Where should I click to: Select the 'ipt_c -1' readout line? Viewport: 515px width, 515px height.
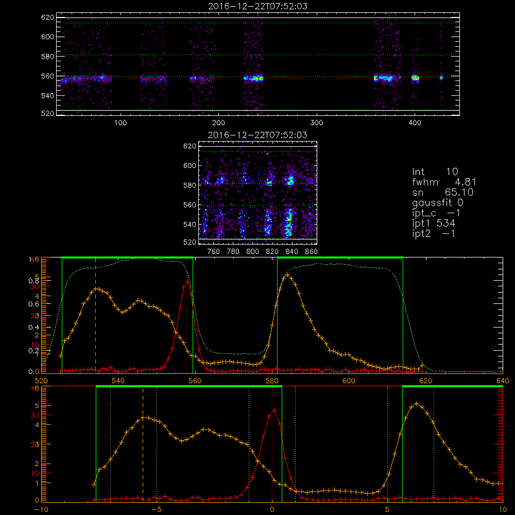(436, 213)
